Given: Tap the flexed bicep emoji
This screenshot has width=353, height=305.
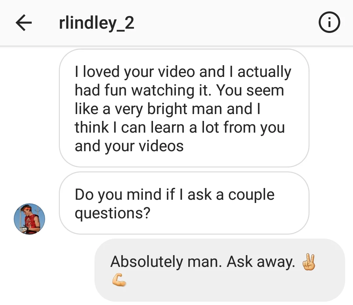Looking at the screenshot, I should click(119, 280).
